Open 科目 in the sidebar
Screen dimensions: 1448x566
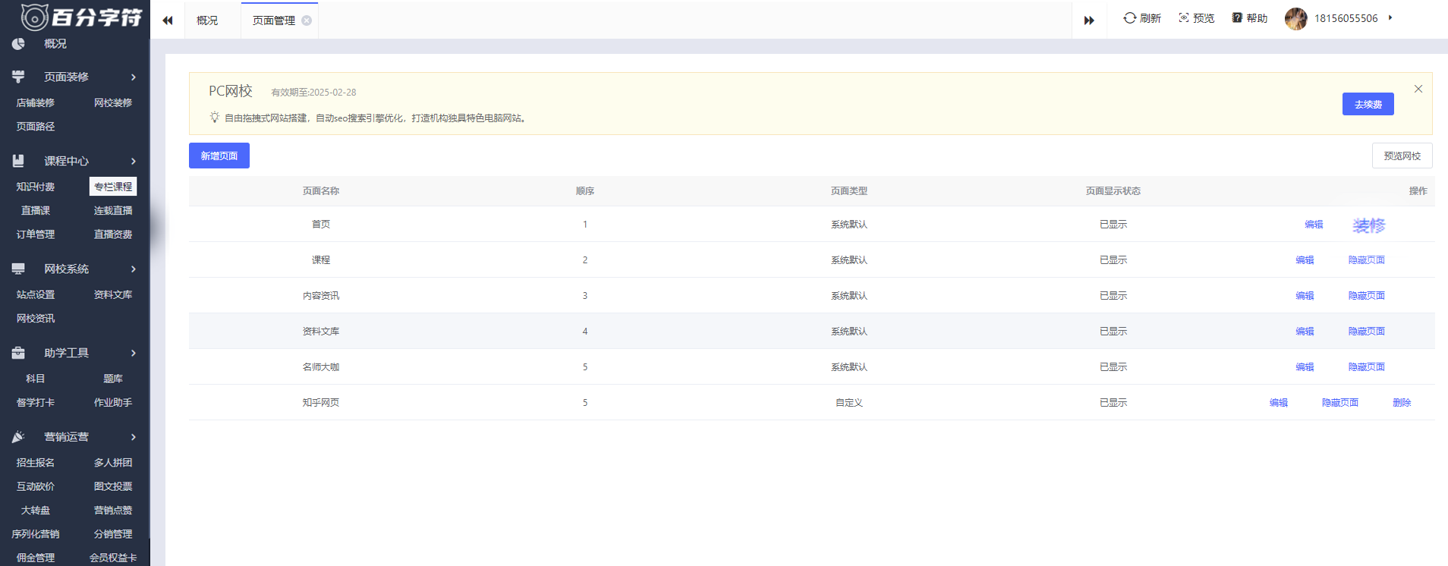click(36, 379)
